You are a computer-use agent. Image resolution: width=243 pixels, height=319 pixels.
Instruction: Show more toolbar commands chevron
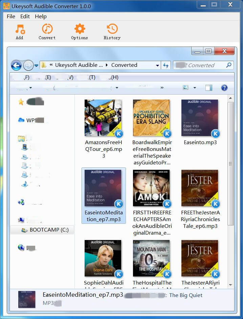[x=162, y=88]
